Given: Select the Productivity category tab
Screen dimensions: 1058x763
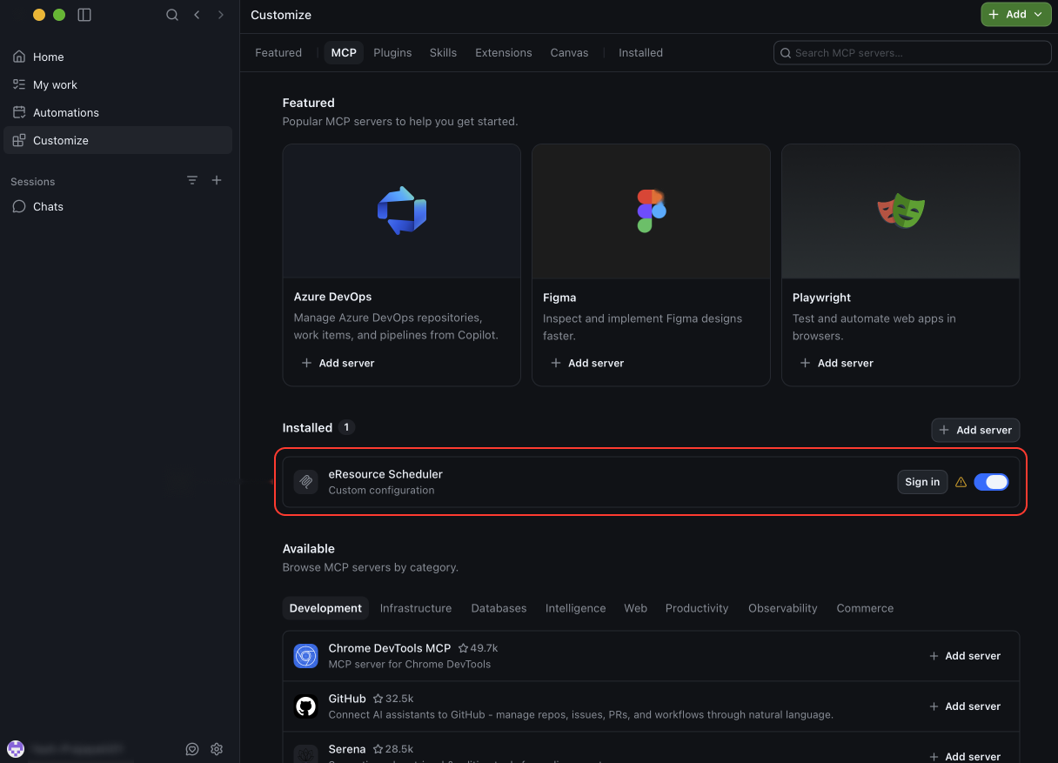Looking at the screenshot, I should tap(697, 608).
